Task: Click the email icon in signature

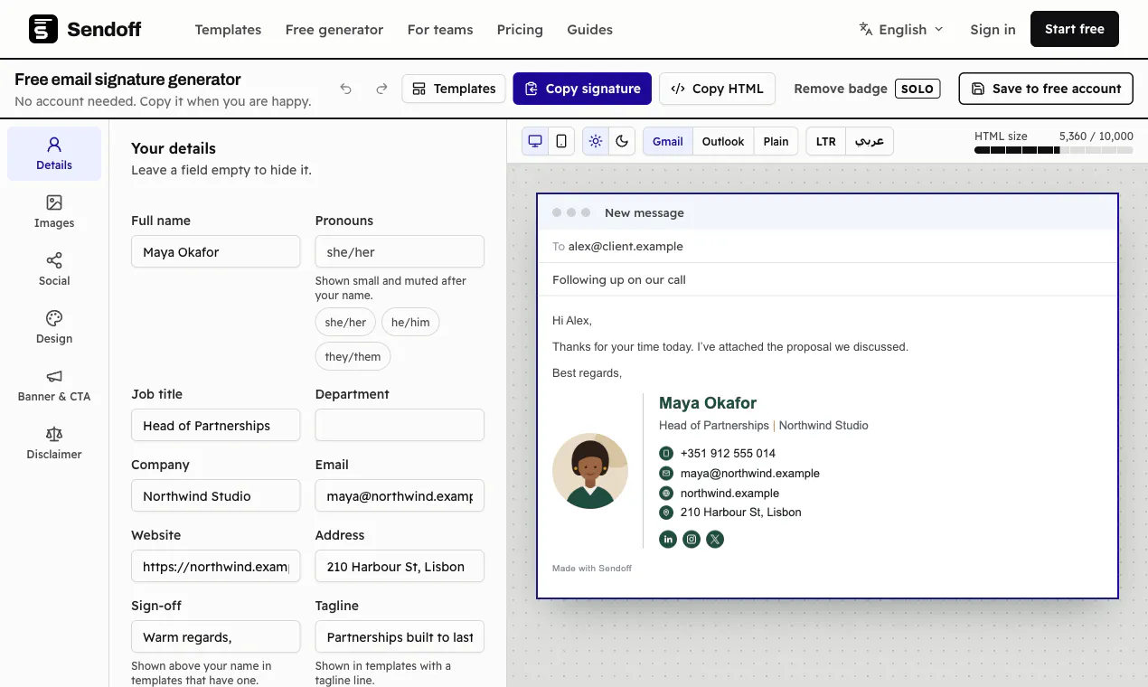Action: (x=666, y=473)
